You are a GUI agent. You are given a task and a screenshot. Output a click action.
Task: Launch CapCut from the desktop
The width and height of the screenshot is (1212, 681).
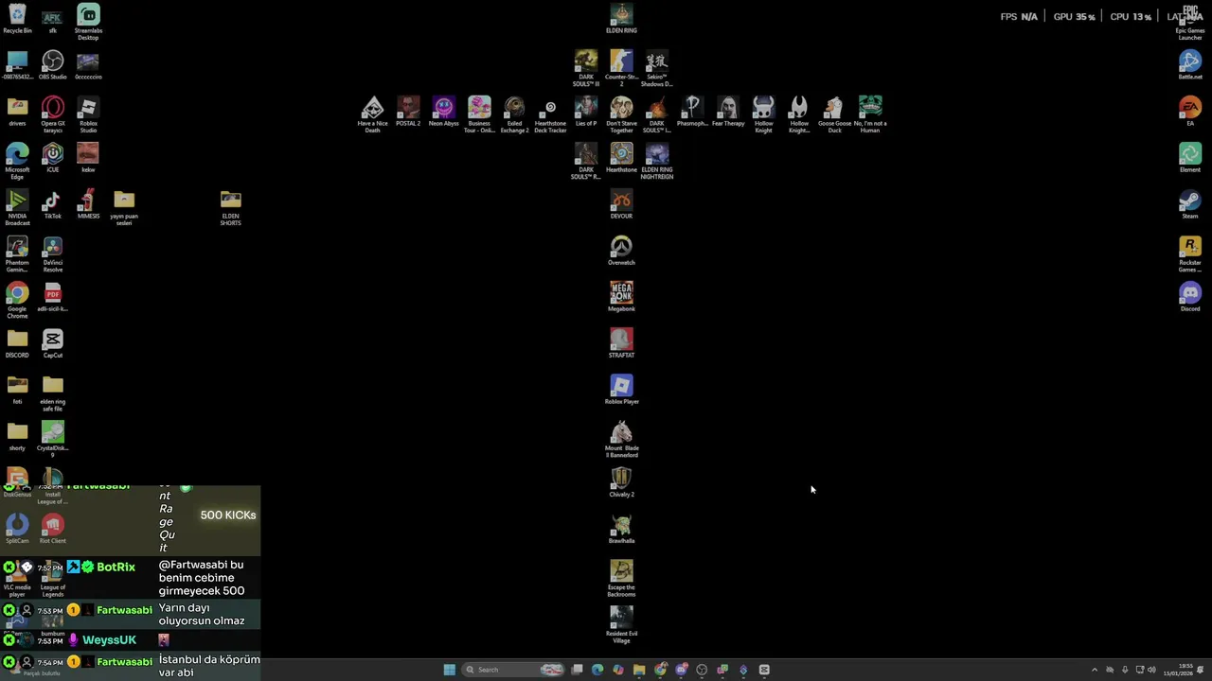tap(52, 343)
